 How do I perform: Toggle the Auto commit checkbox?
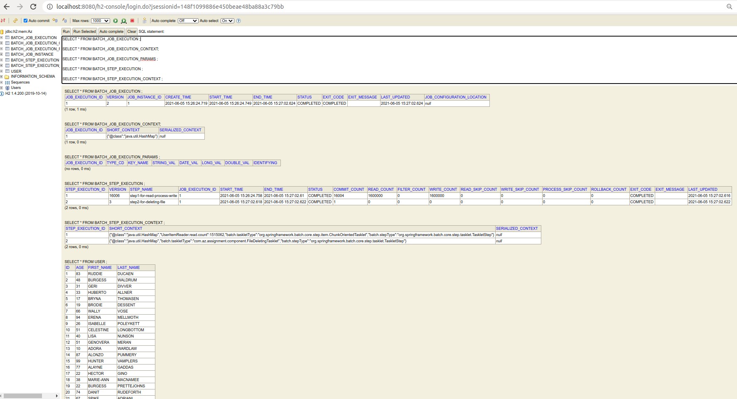tap(25, 21)
